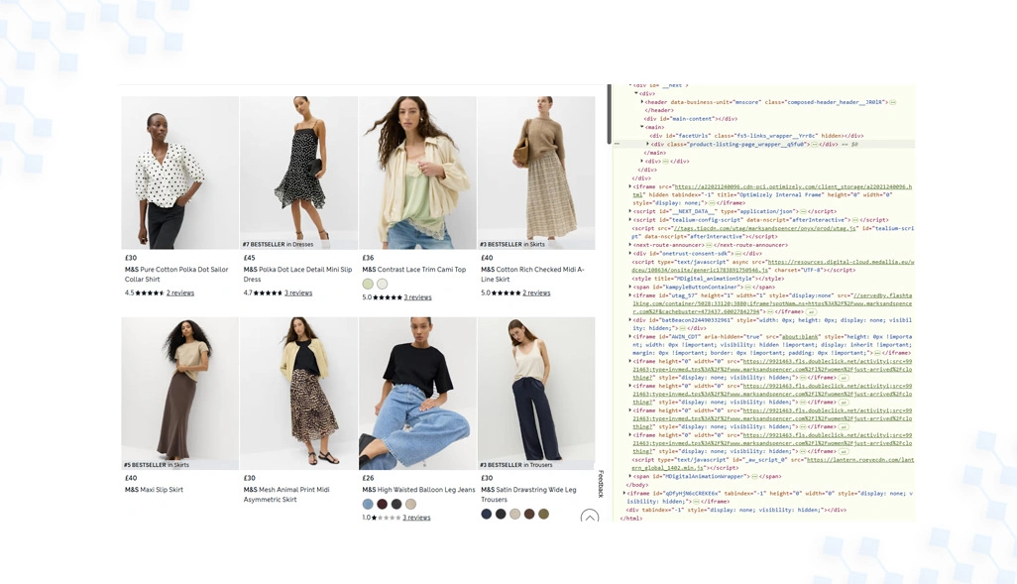This screenshot has height=584, width=1017.
Task: Expand the onetrust-consent-sdk div node
Action: pos(629,254)
